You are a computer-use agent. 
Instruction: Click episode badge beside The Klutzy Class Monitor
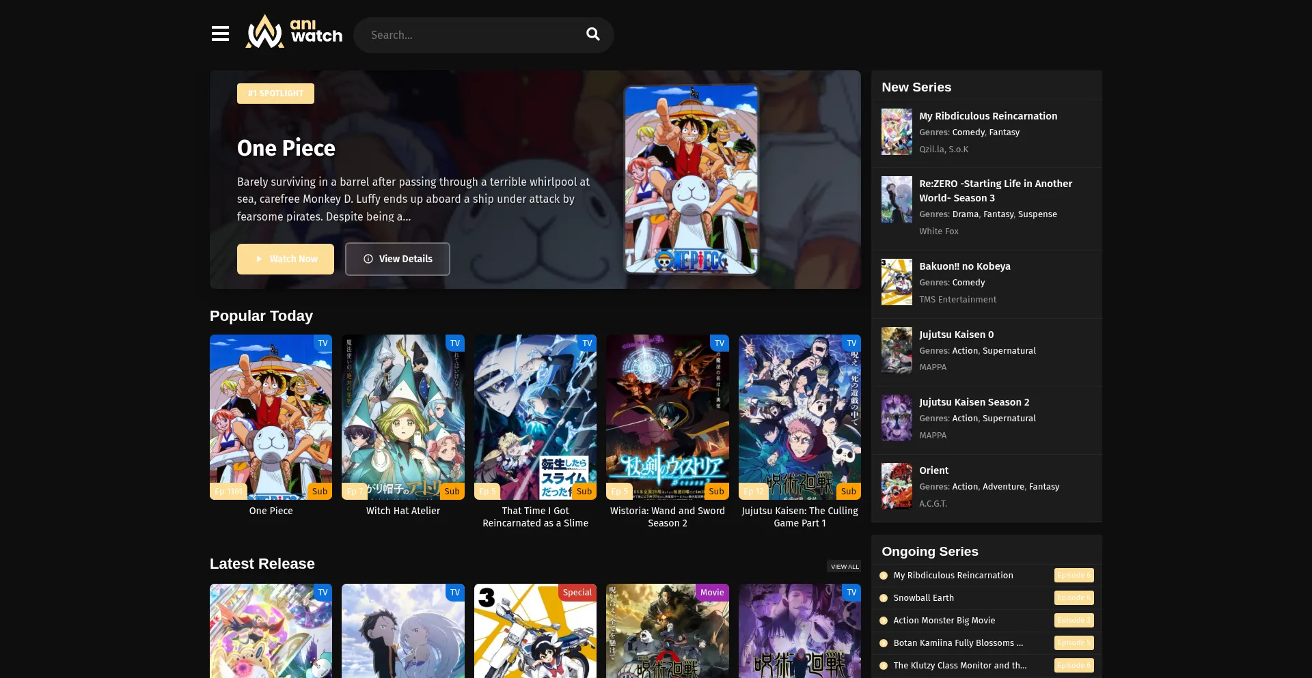click(x=1074, y=666)
